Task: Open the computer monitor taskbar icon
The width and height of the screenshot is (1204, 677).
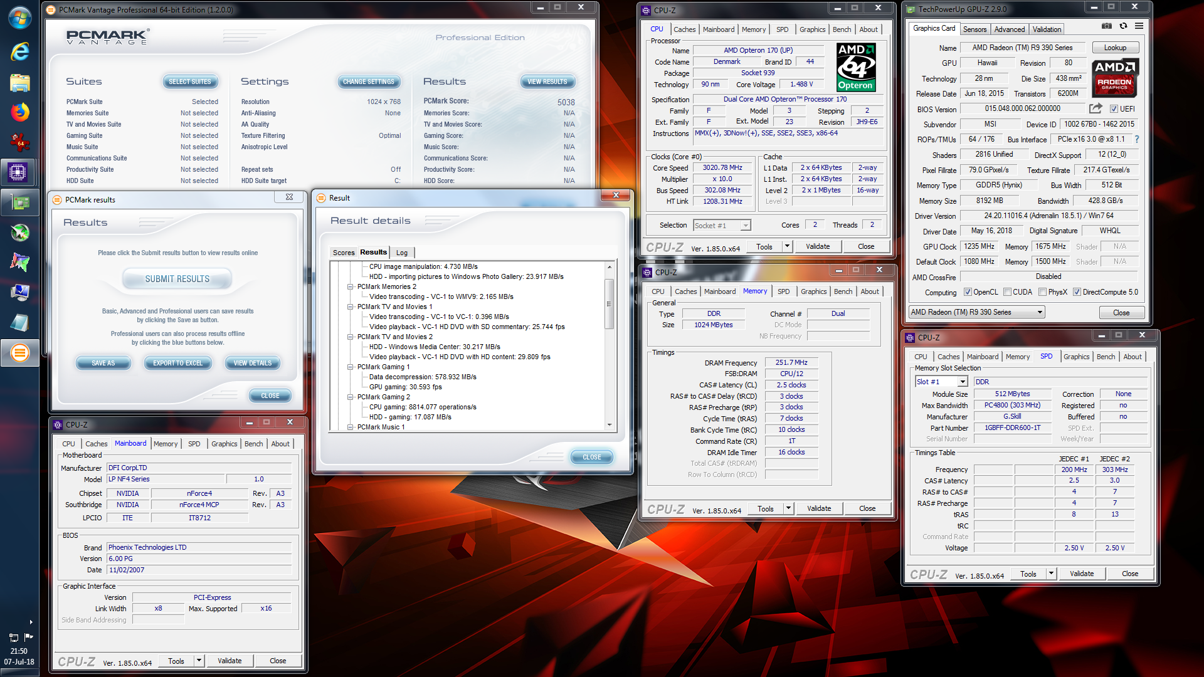Action: 19,293
